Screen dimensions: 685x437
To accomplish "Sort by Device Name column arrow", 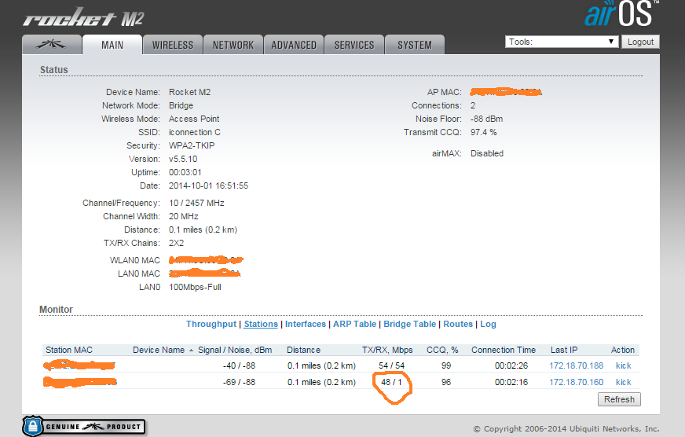I will point(192,351).
